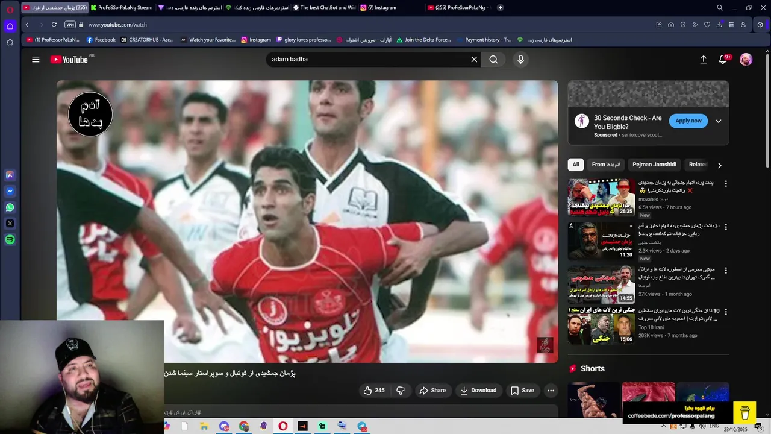771x434 pixels.
Task: Expand the sponsored ad chevron
Action: (x=718, y=121)
